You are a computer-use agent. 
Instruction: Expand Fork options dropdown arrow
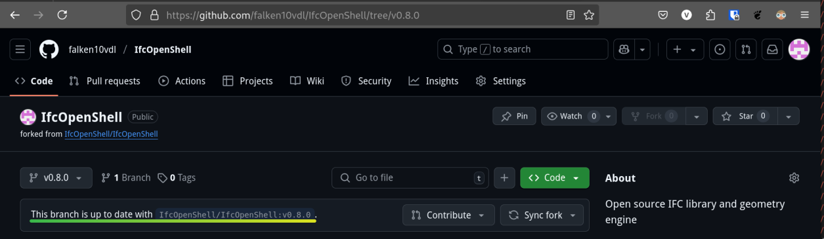click(697, 117)
